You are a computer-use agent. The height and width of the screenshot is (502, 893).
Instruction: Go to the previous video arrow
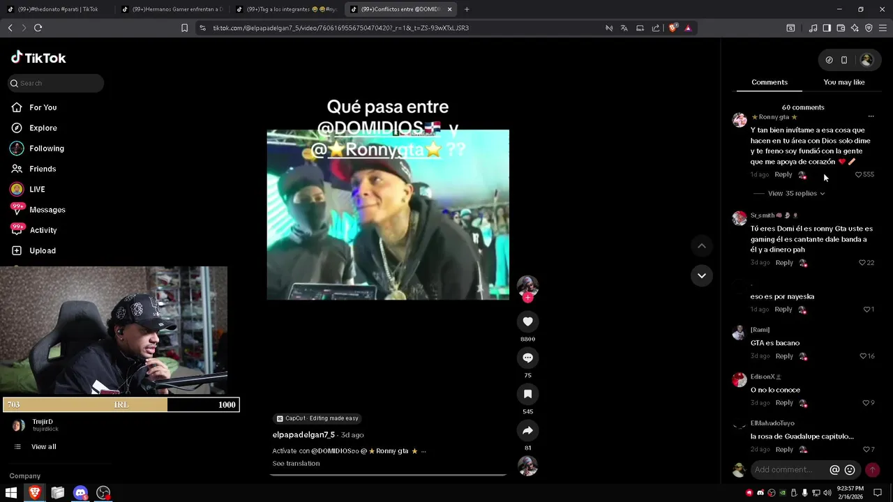701,245
